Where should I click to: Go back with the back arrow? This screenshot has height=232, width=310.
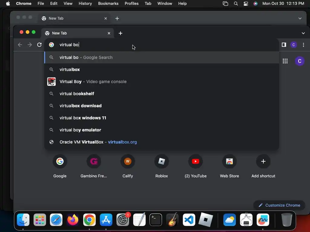point(20,45)
